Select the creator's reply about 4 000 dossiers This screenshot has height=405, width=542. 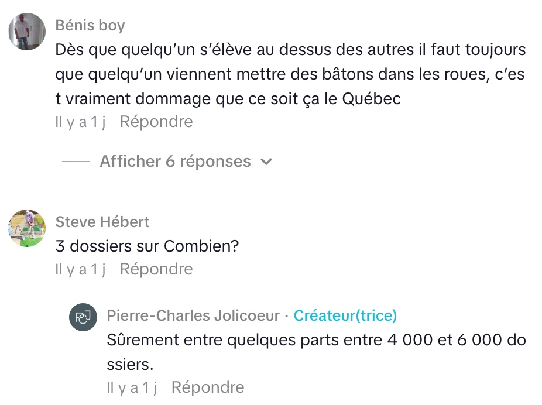(x=316, y=352)
